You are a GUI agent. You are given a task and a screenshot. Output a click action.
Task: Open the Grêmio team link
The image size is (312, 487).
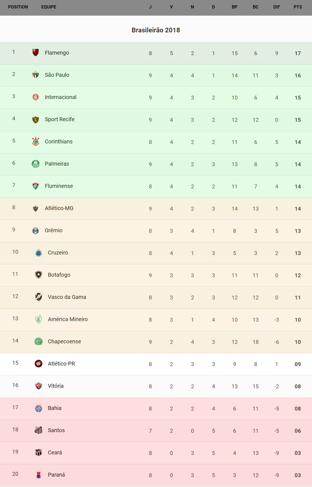click(x=54, y=230)
